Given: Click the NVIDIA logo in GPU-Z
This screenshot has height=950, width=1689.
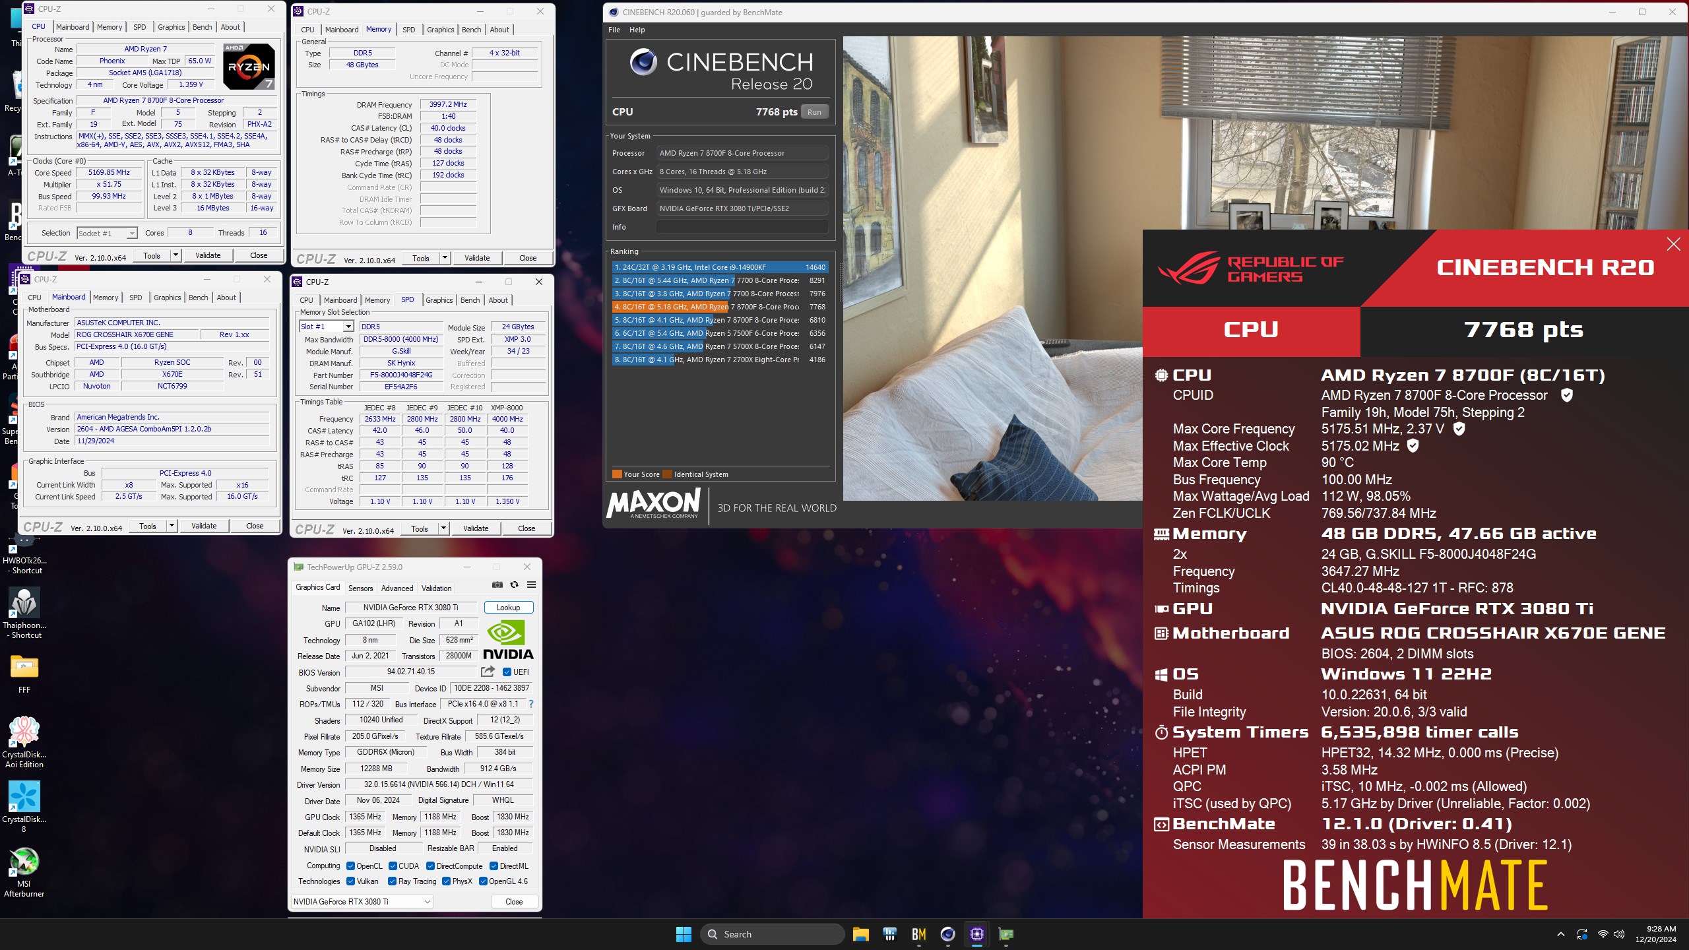Looking at the screenshot, I should point(508,640).
